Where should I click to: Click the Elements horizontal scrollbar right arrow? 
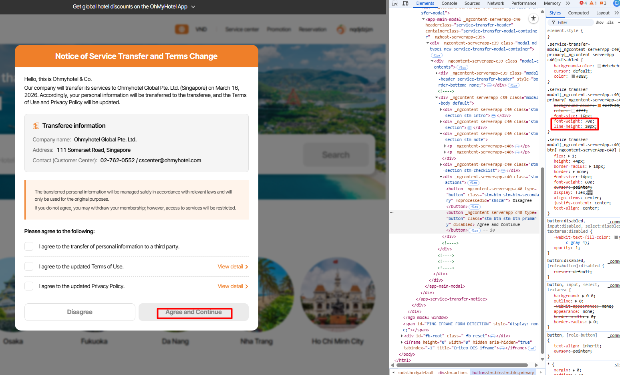point(536,365)
